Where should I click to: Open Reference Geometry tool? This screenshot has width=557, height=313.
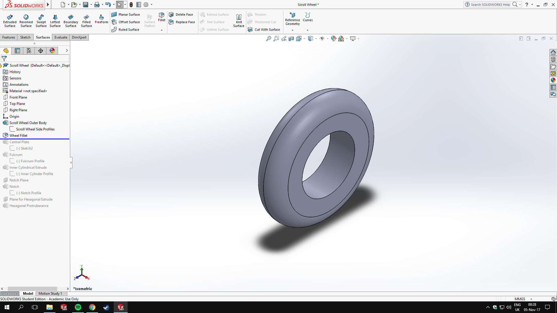(292, 19)
